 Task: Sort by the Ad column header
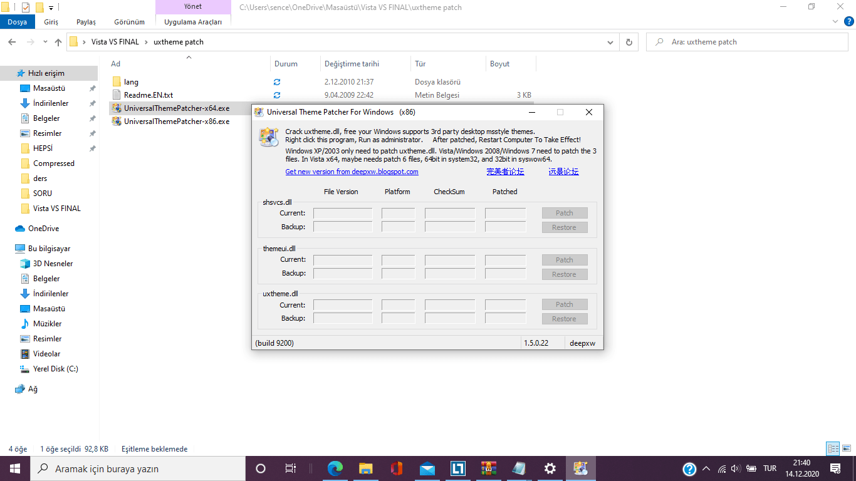coord(189,64)
